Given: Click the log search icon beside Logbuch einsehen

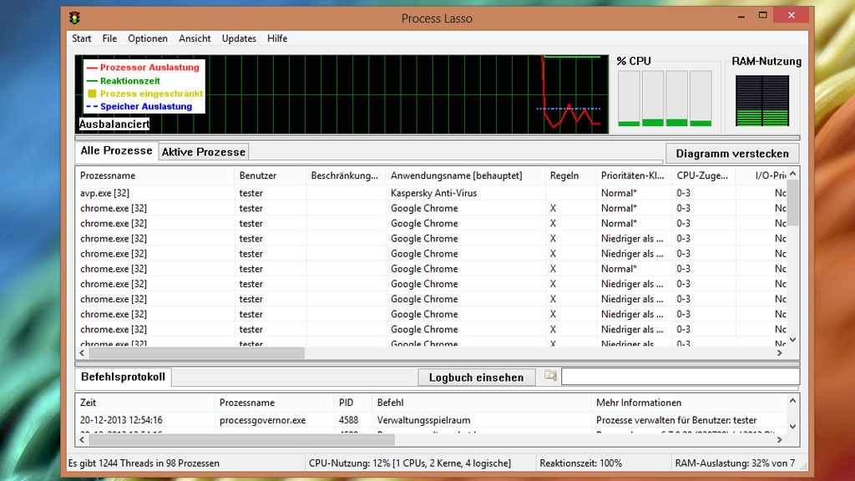Looking at the screenshot, I should point(550,377).
